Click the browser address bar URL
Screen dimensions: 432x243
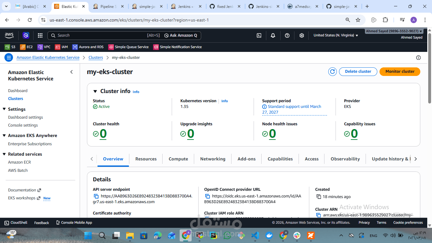tap(129, 20)
